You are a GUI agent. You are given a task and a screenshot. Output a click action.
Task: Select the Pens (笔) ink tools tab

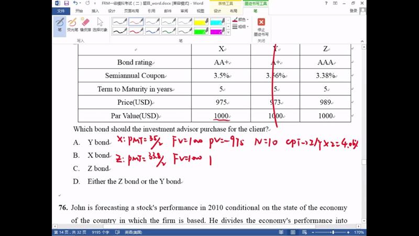coord(256,11)
